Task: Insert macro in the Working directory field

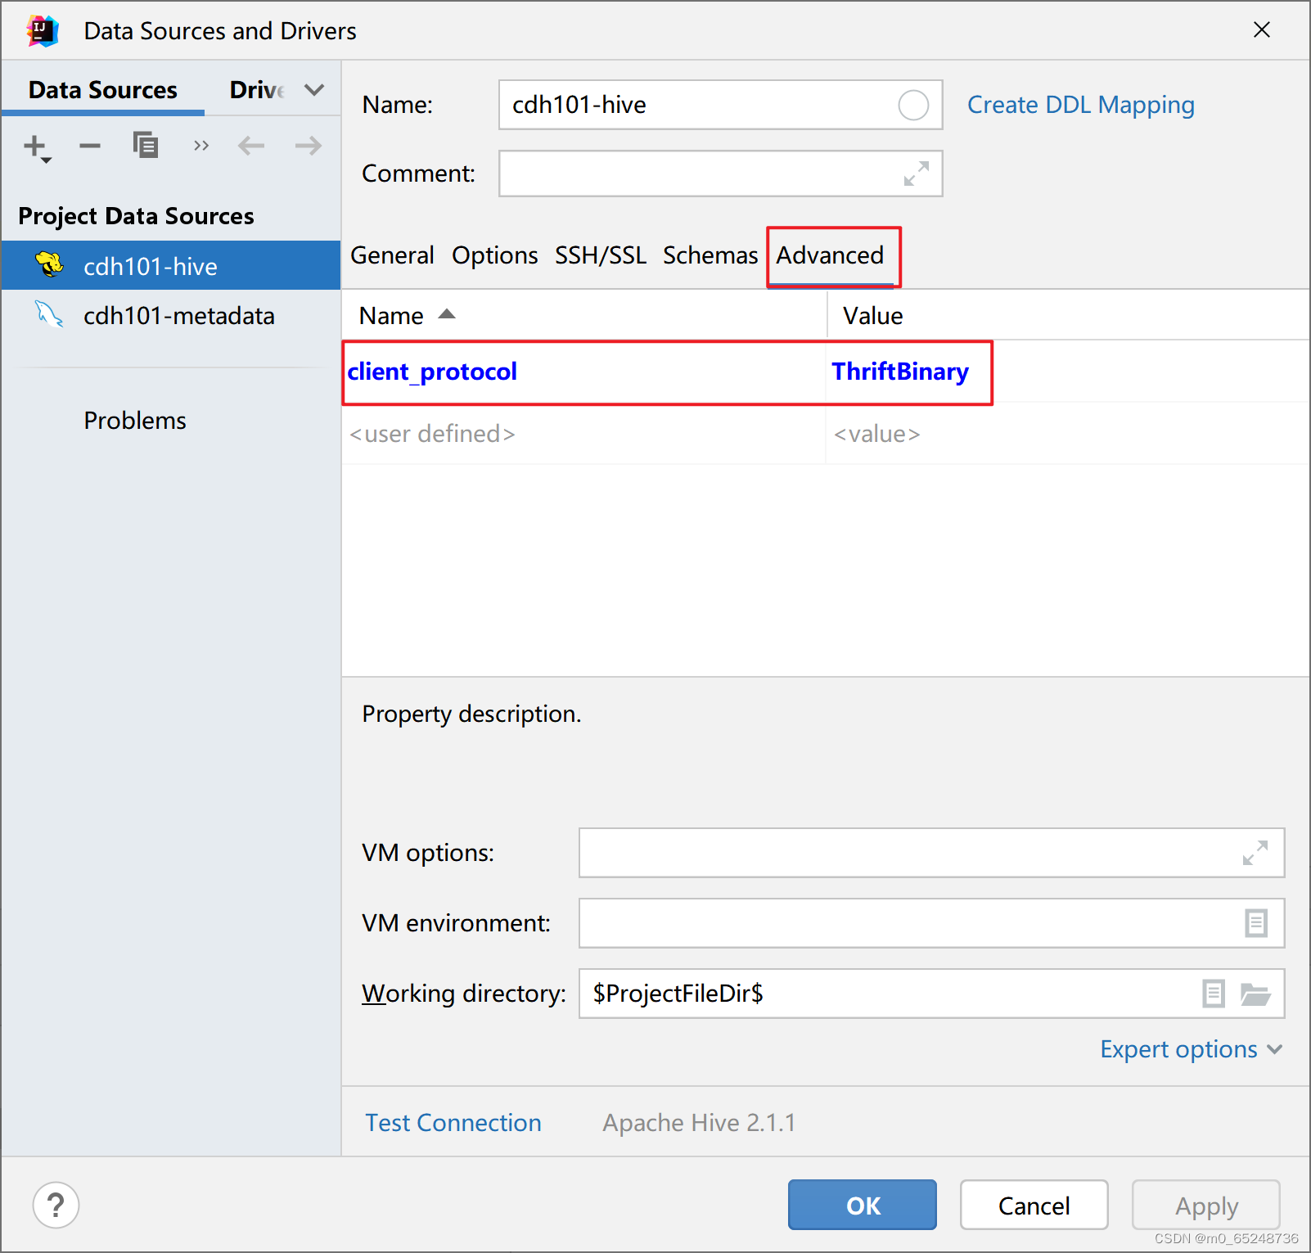Action: tap(1214, 994)
